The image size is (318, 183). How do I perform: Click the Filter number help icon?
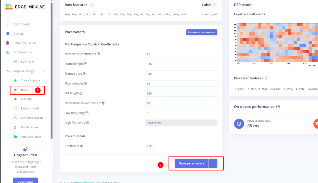click(86, 84)
